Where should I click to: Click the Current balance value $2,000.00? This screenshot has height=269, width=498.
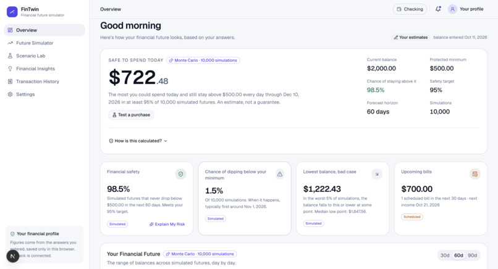381,68
